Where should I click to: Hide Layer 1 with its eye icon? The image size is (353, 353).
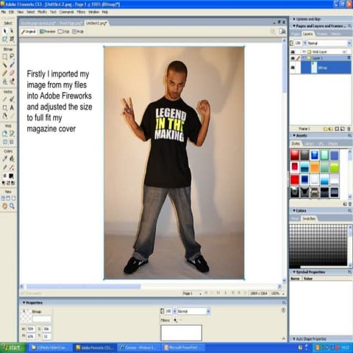pyautogui.click(x=293, y=58)
